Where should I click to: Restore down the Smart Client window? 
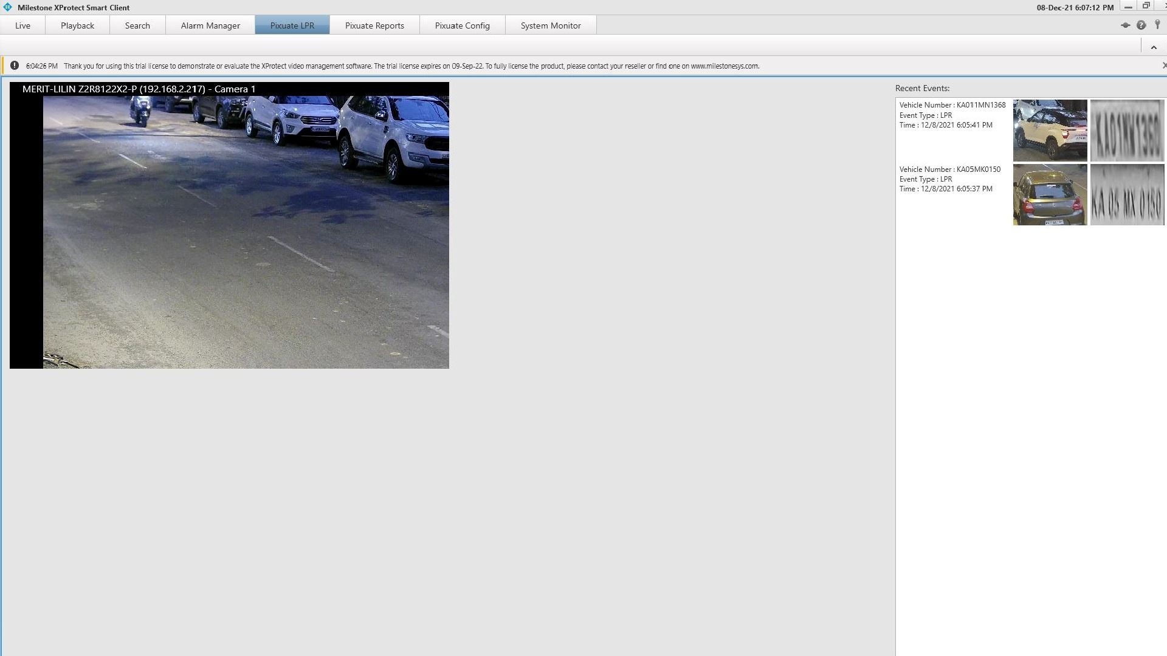tap(1146, 6)
